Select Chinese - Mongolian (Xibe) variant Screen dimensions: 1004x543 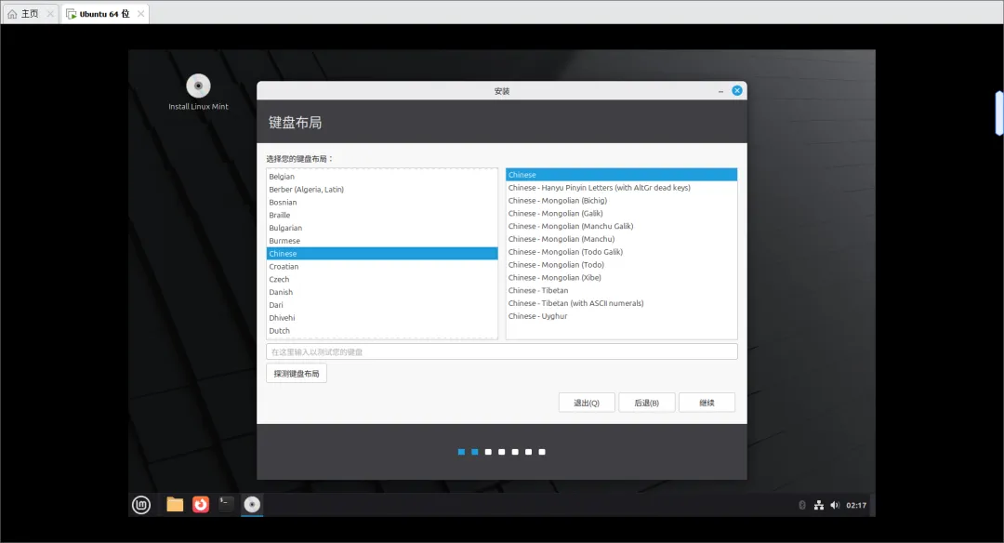(x=621, y=277)
